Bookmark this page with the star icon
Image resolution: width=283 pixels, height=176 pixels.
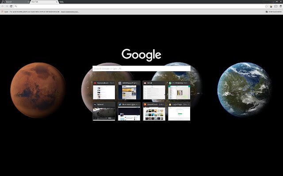pos(266,6)
